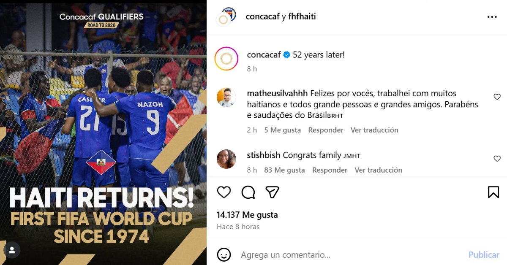Image resolution: width=507 pixels, height=265 pixels.
Task: Save the post with the bookmark icon
Action: pyautogui.click(x=493, y=192)
